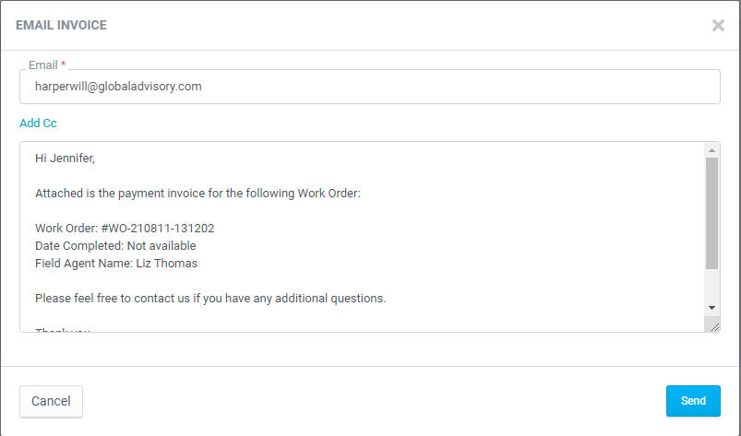Place cursor on "Hi Jennifer," line
The image size is (741, 436).
(65, 158)
